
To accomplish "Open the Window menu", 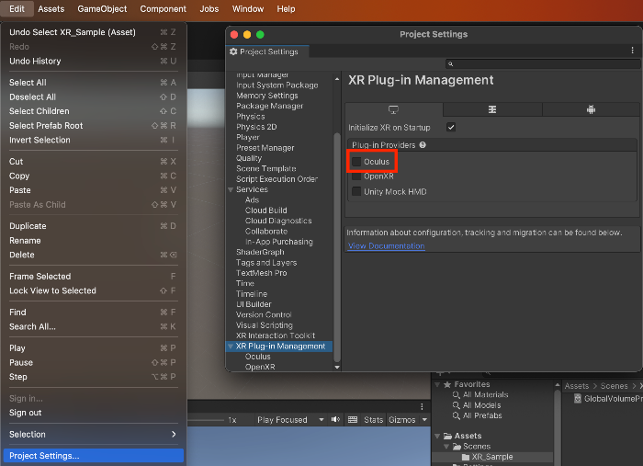I will point(248,9).
